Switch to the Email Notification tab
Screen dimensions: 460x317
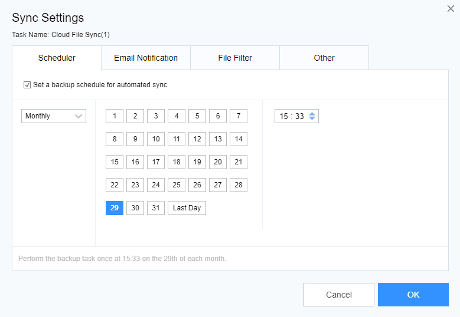[146, 58]
